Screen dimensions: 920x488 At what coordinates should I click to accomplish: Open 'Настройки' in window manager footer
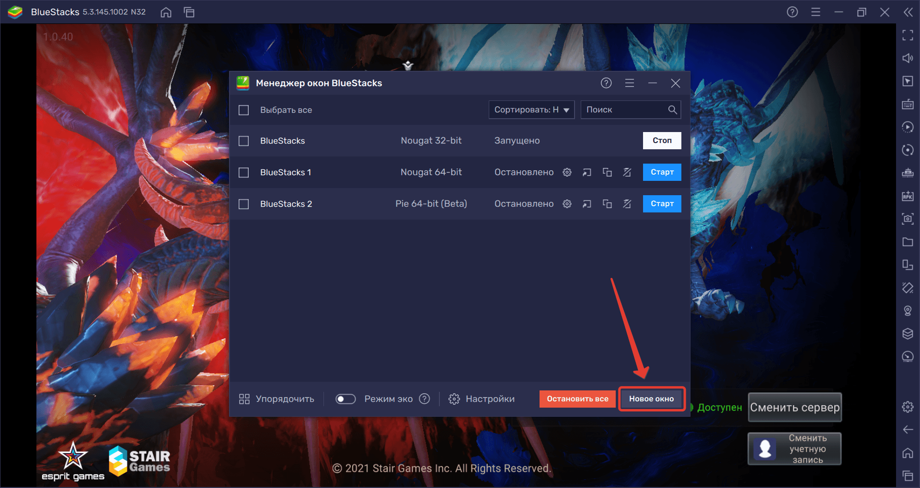click(482, 399)
